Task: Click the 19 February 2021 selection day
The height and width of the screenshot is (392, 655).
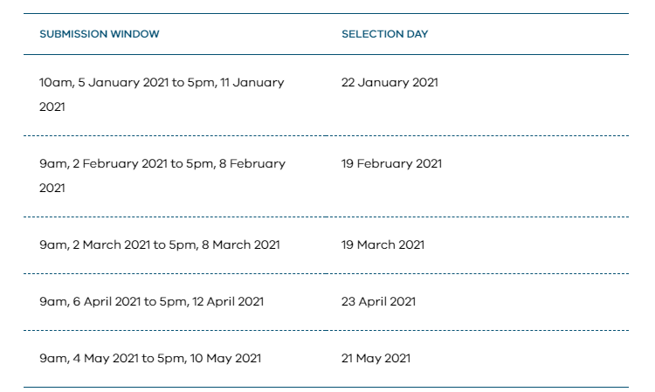Action: 391,164
